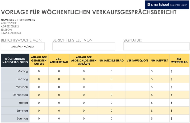Select the Dienstag row label

(15, 79)
